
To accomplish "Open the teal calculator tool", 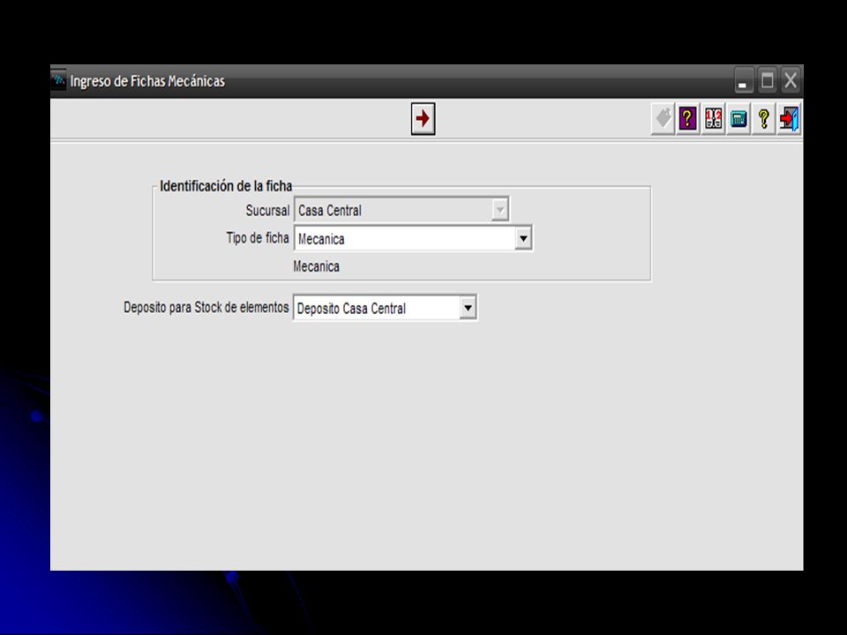I will [x=738, y=118].
